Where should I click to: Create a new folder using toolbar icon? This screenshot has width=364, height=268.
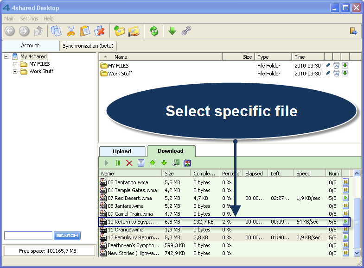(119, 31)
